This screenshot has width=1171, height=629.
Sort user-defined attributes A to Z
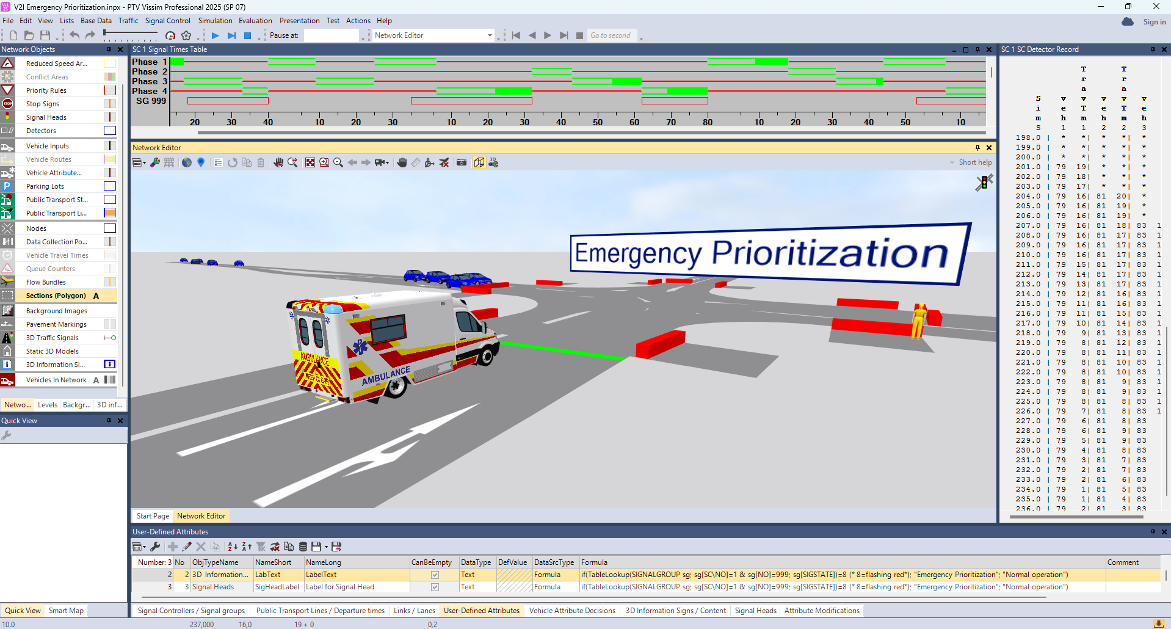point(232,547)
